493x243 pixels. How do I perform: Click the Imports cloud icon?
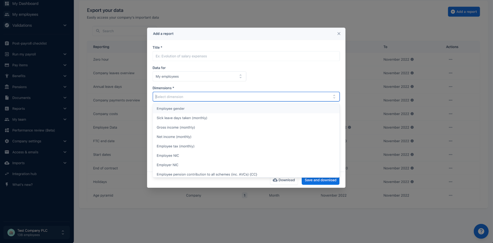click(x=7, y=163)
